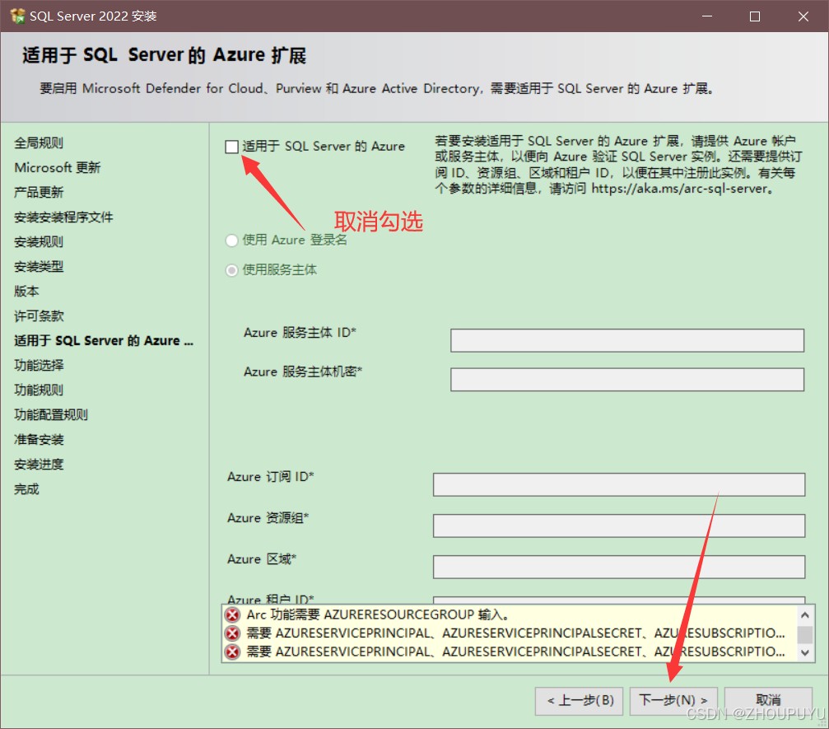829x729 pixels.
Task: Uncheck the 适用于 SQL Server 的 Azure checkbox
Action: pos(232,147)
